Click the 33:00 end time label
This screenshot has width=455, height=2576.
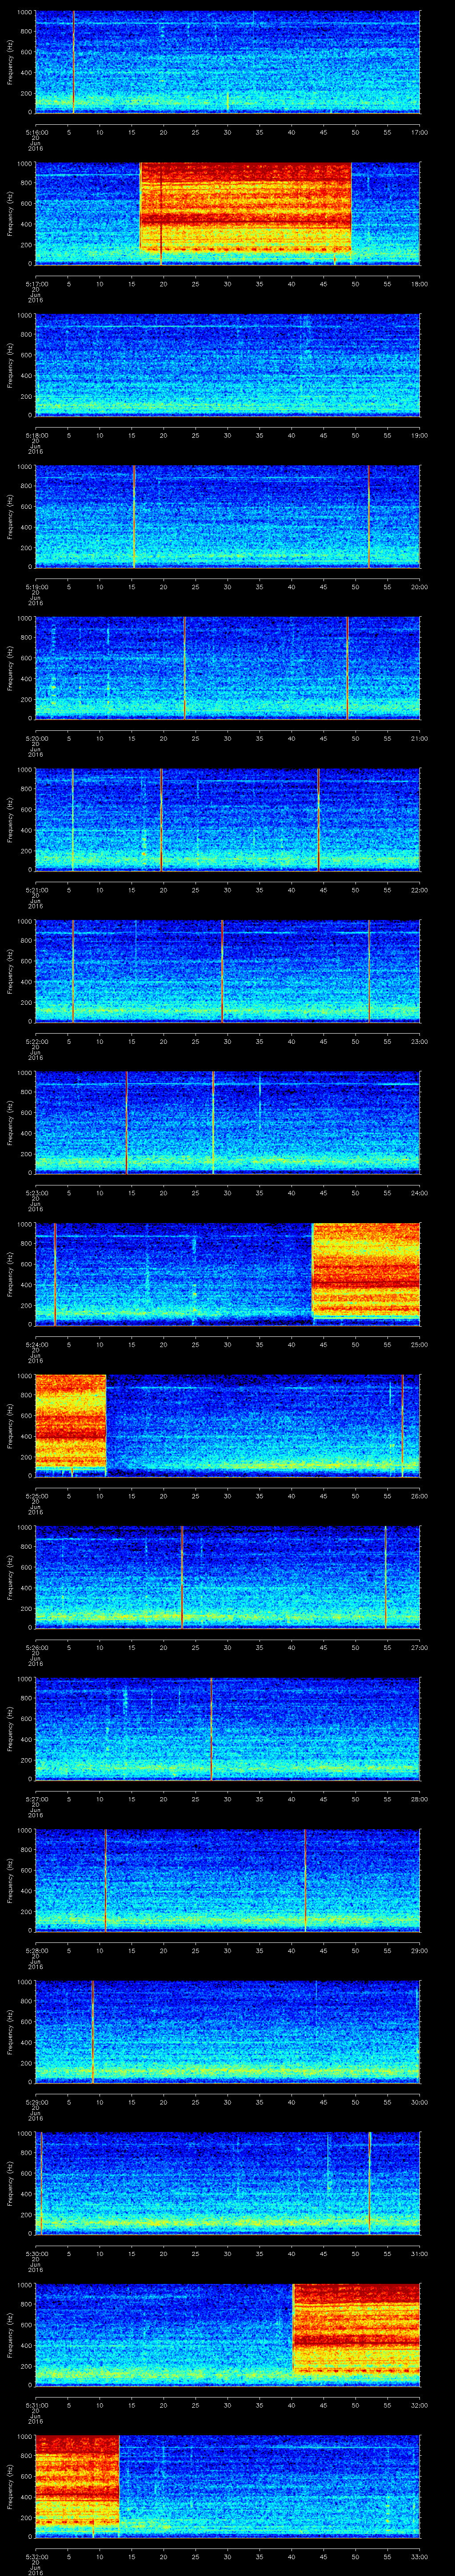click(x=419, y=2556)
